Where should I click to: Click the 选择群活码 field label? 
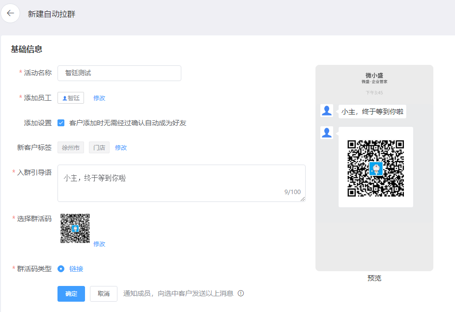[34, 219]
